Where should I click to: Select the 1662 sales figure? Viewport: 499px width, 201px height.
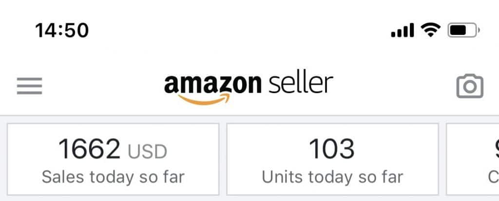(90, 149)
